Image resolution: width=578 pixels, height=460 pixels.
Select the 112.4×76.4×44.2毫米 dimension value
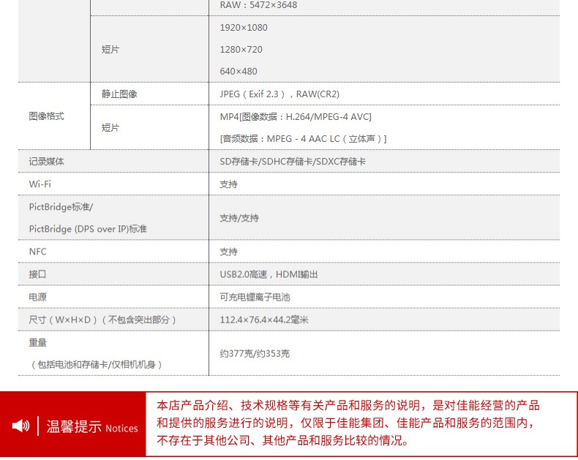264,320
